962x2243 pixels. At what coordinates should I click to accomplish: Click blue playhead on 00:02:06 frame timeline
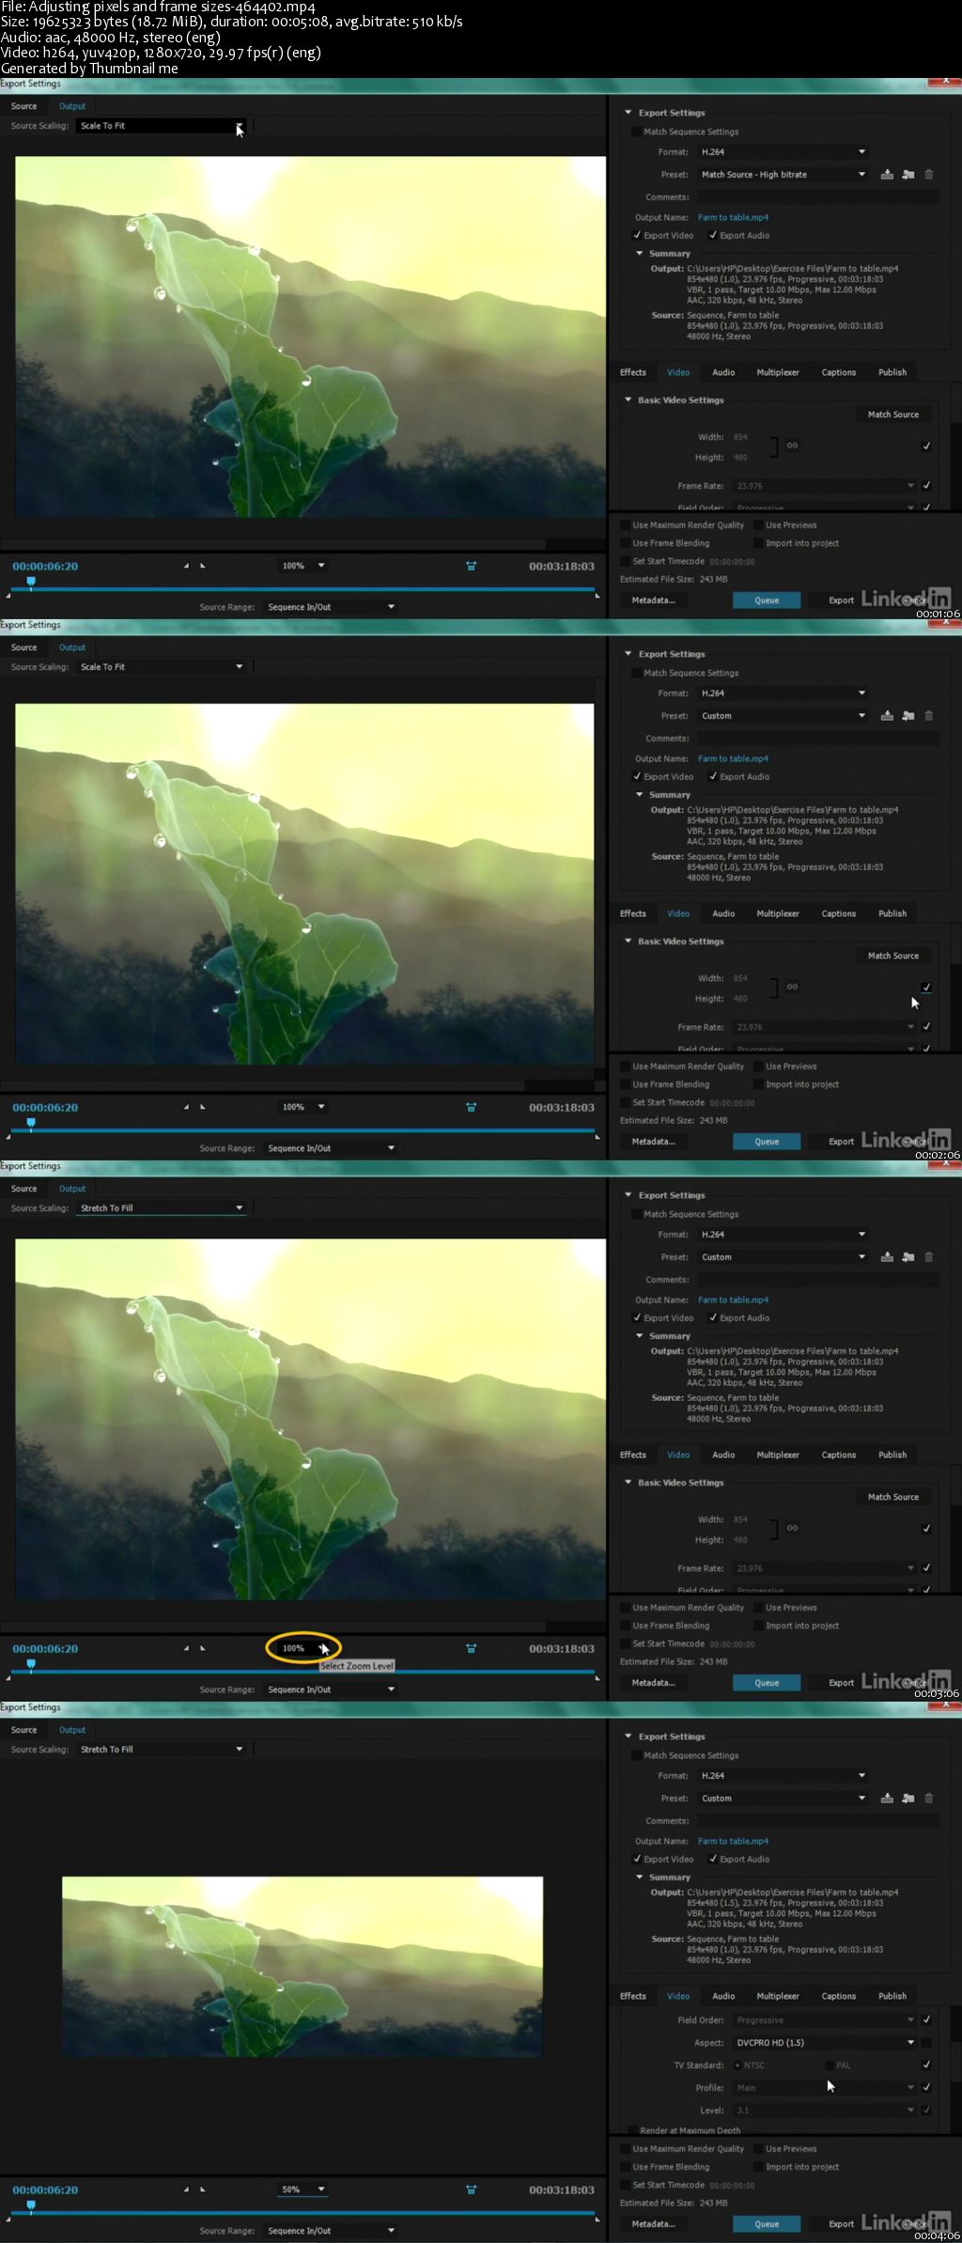click(x=31, y=1124)
